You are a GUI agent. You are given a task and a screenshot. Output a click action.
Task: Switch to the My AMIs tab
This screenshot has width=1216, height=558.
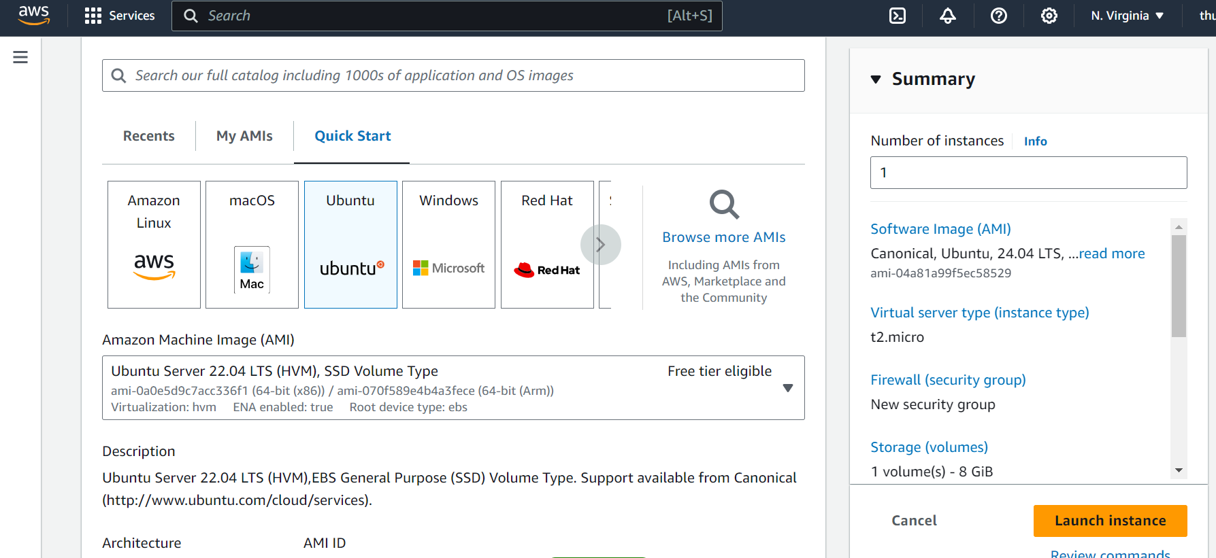click(244, 136)
